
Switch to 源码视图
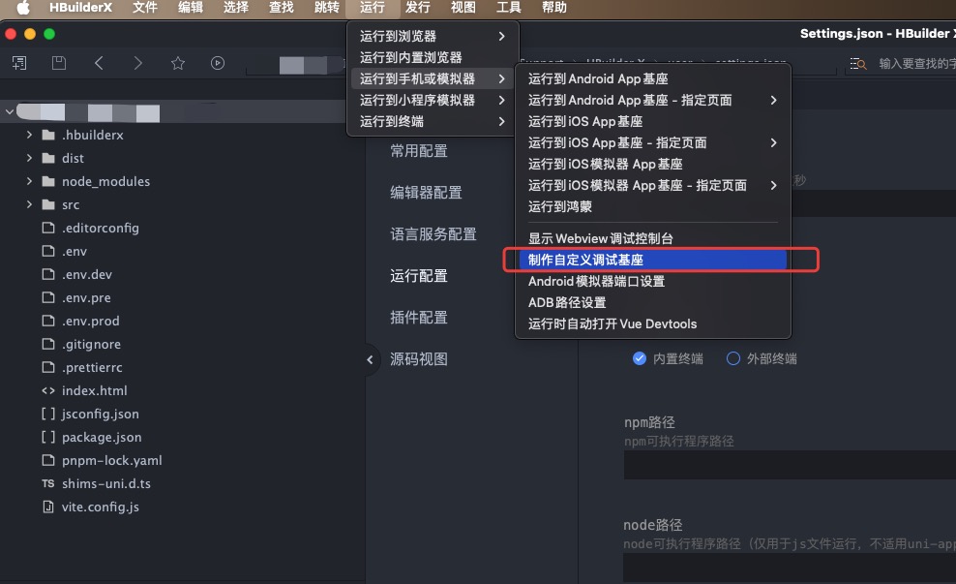[419, 359]
